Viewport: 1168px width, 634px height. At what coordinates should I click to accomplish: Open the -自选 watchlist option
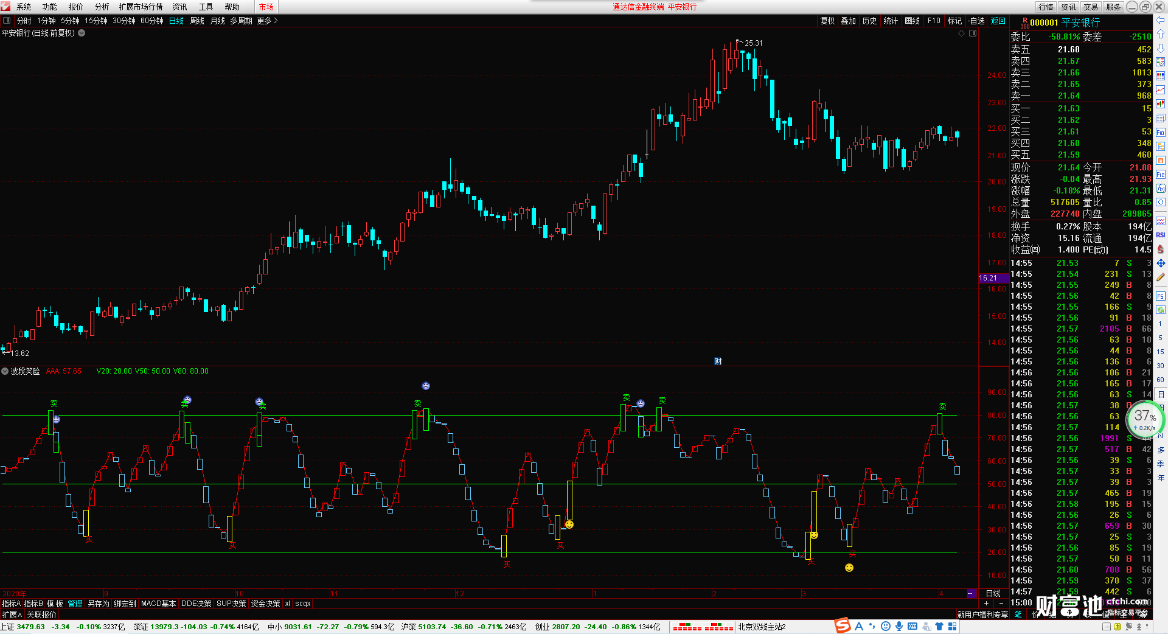click(x=976, y=21)
